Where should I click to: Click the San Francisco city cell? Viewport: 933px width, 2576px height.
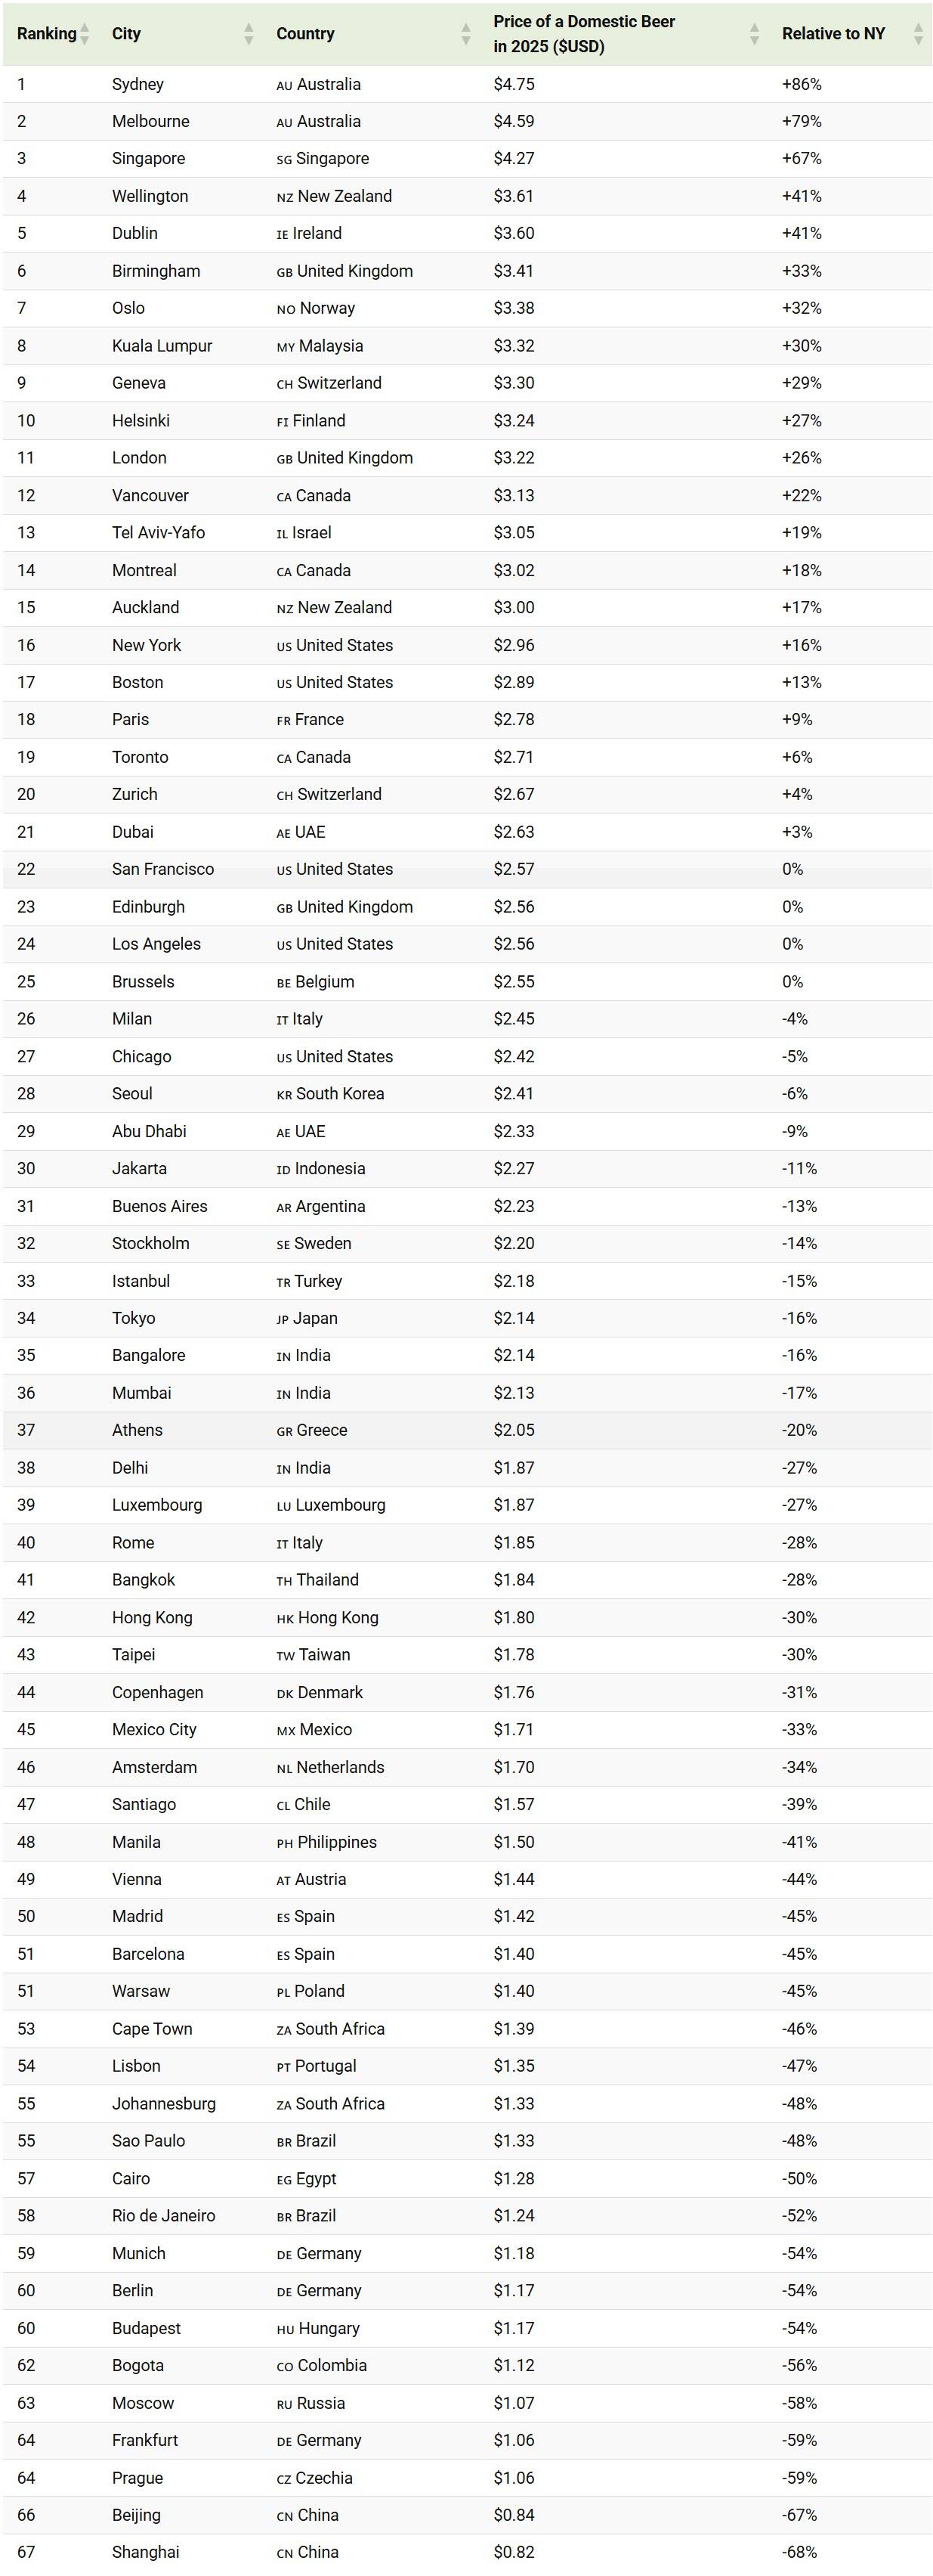163,869
